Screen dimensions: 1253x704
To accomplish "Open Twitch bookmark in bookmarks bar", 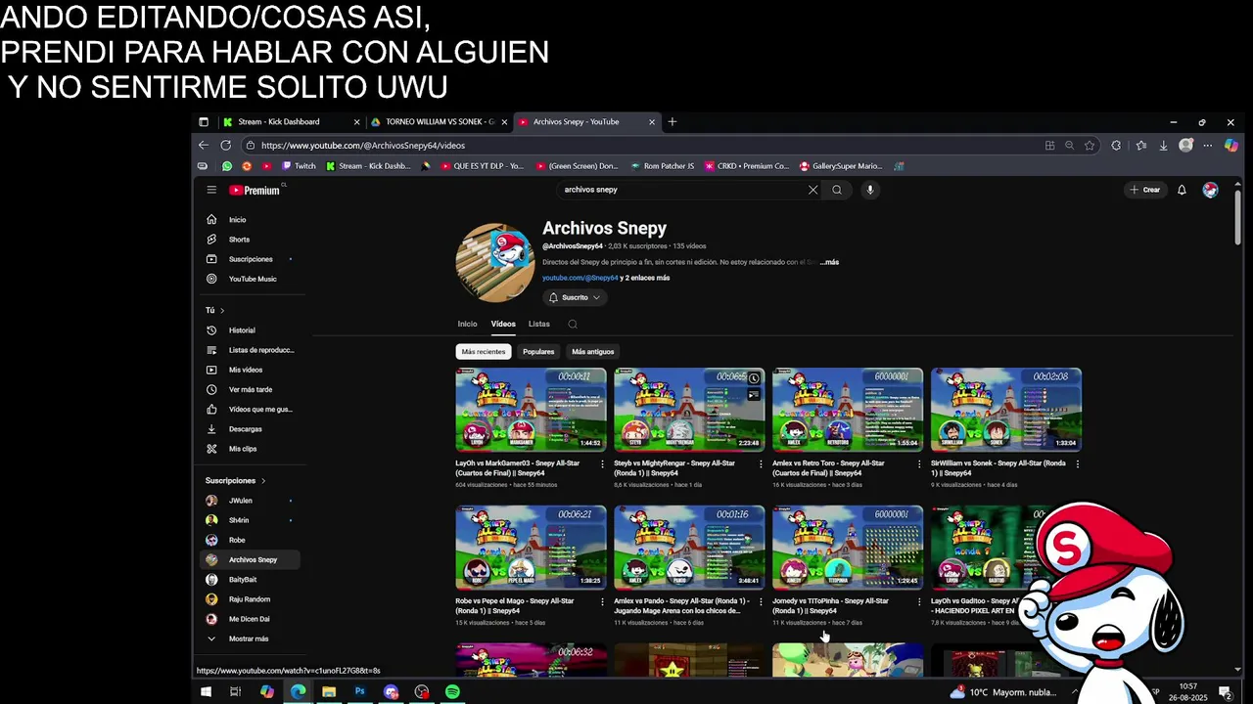I will click(x=299, y=166).
